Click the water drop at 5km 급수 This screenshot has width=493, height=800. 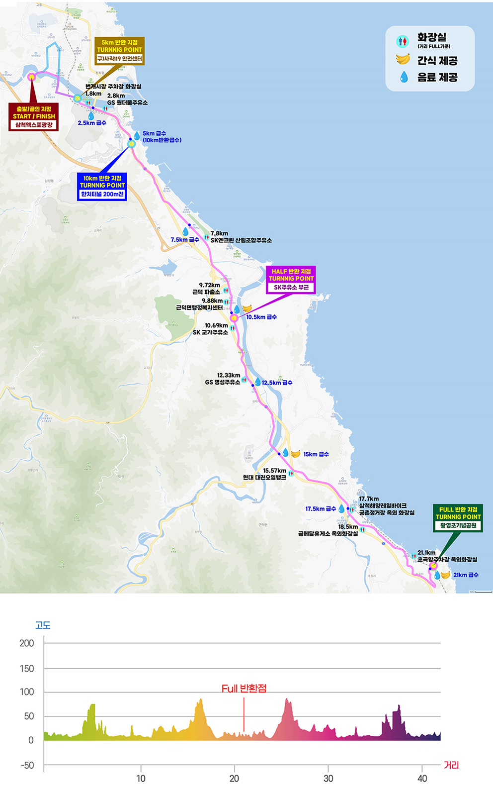coord(137,135)
